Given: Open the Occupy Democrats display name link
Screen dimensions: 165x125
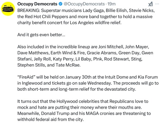Looking at the screenshot, I should point(37,4).
